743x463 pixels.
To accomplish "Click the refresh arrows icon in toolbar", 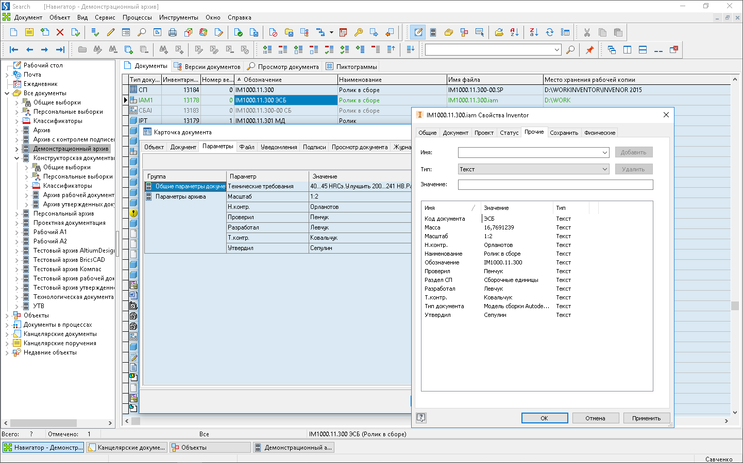I will tap(550, 32).
